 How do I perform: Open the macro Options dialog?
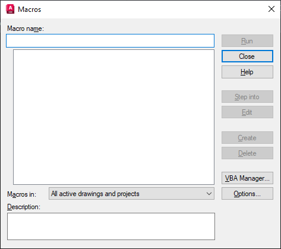[x=247, y=194]
